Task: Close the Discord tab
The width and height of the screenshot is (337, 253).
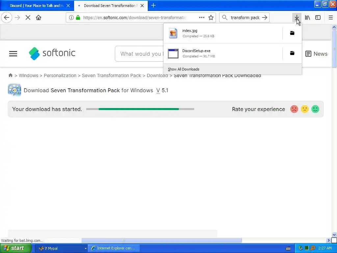Action: (x=68, y=6)
